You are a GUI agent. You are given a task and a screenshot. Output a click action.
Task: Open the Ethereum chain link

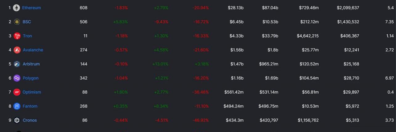31,8
